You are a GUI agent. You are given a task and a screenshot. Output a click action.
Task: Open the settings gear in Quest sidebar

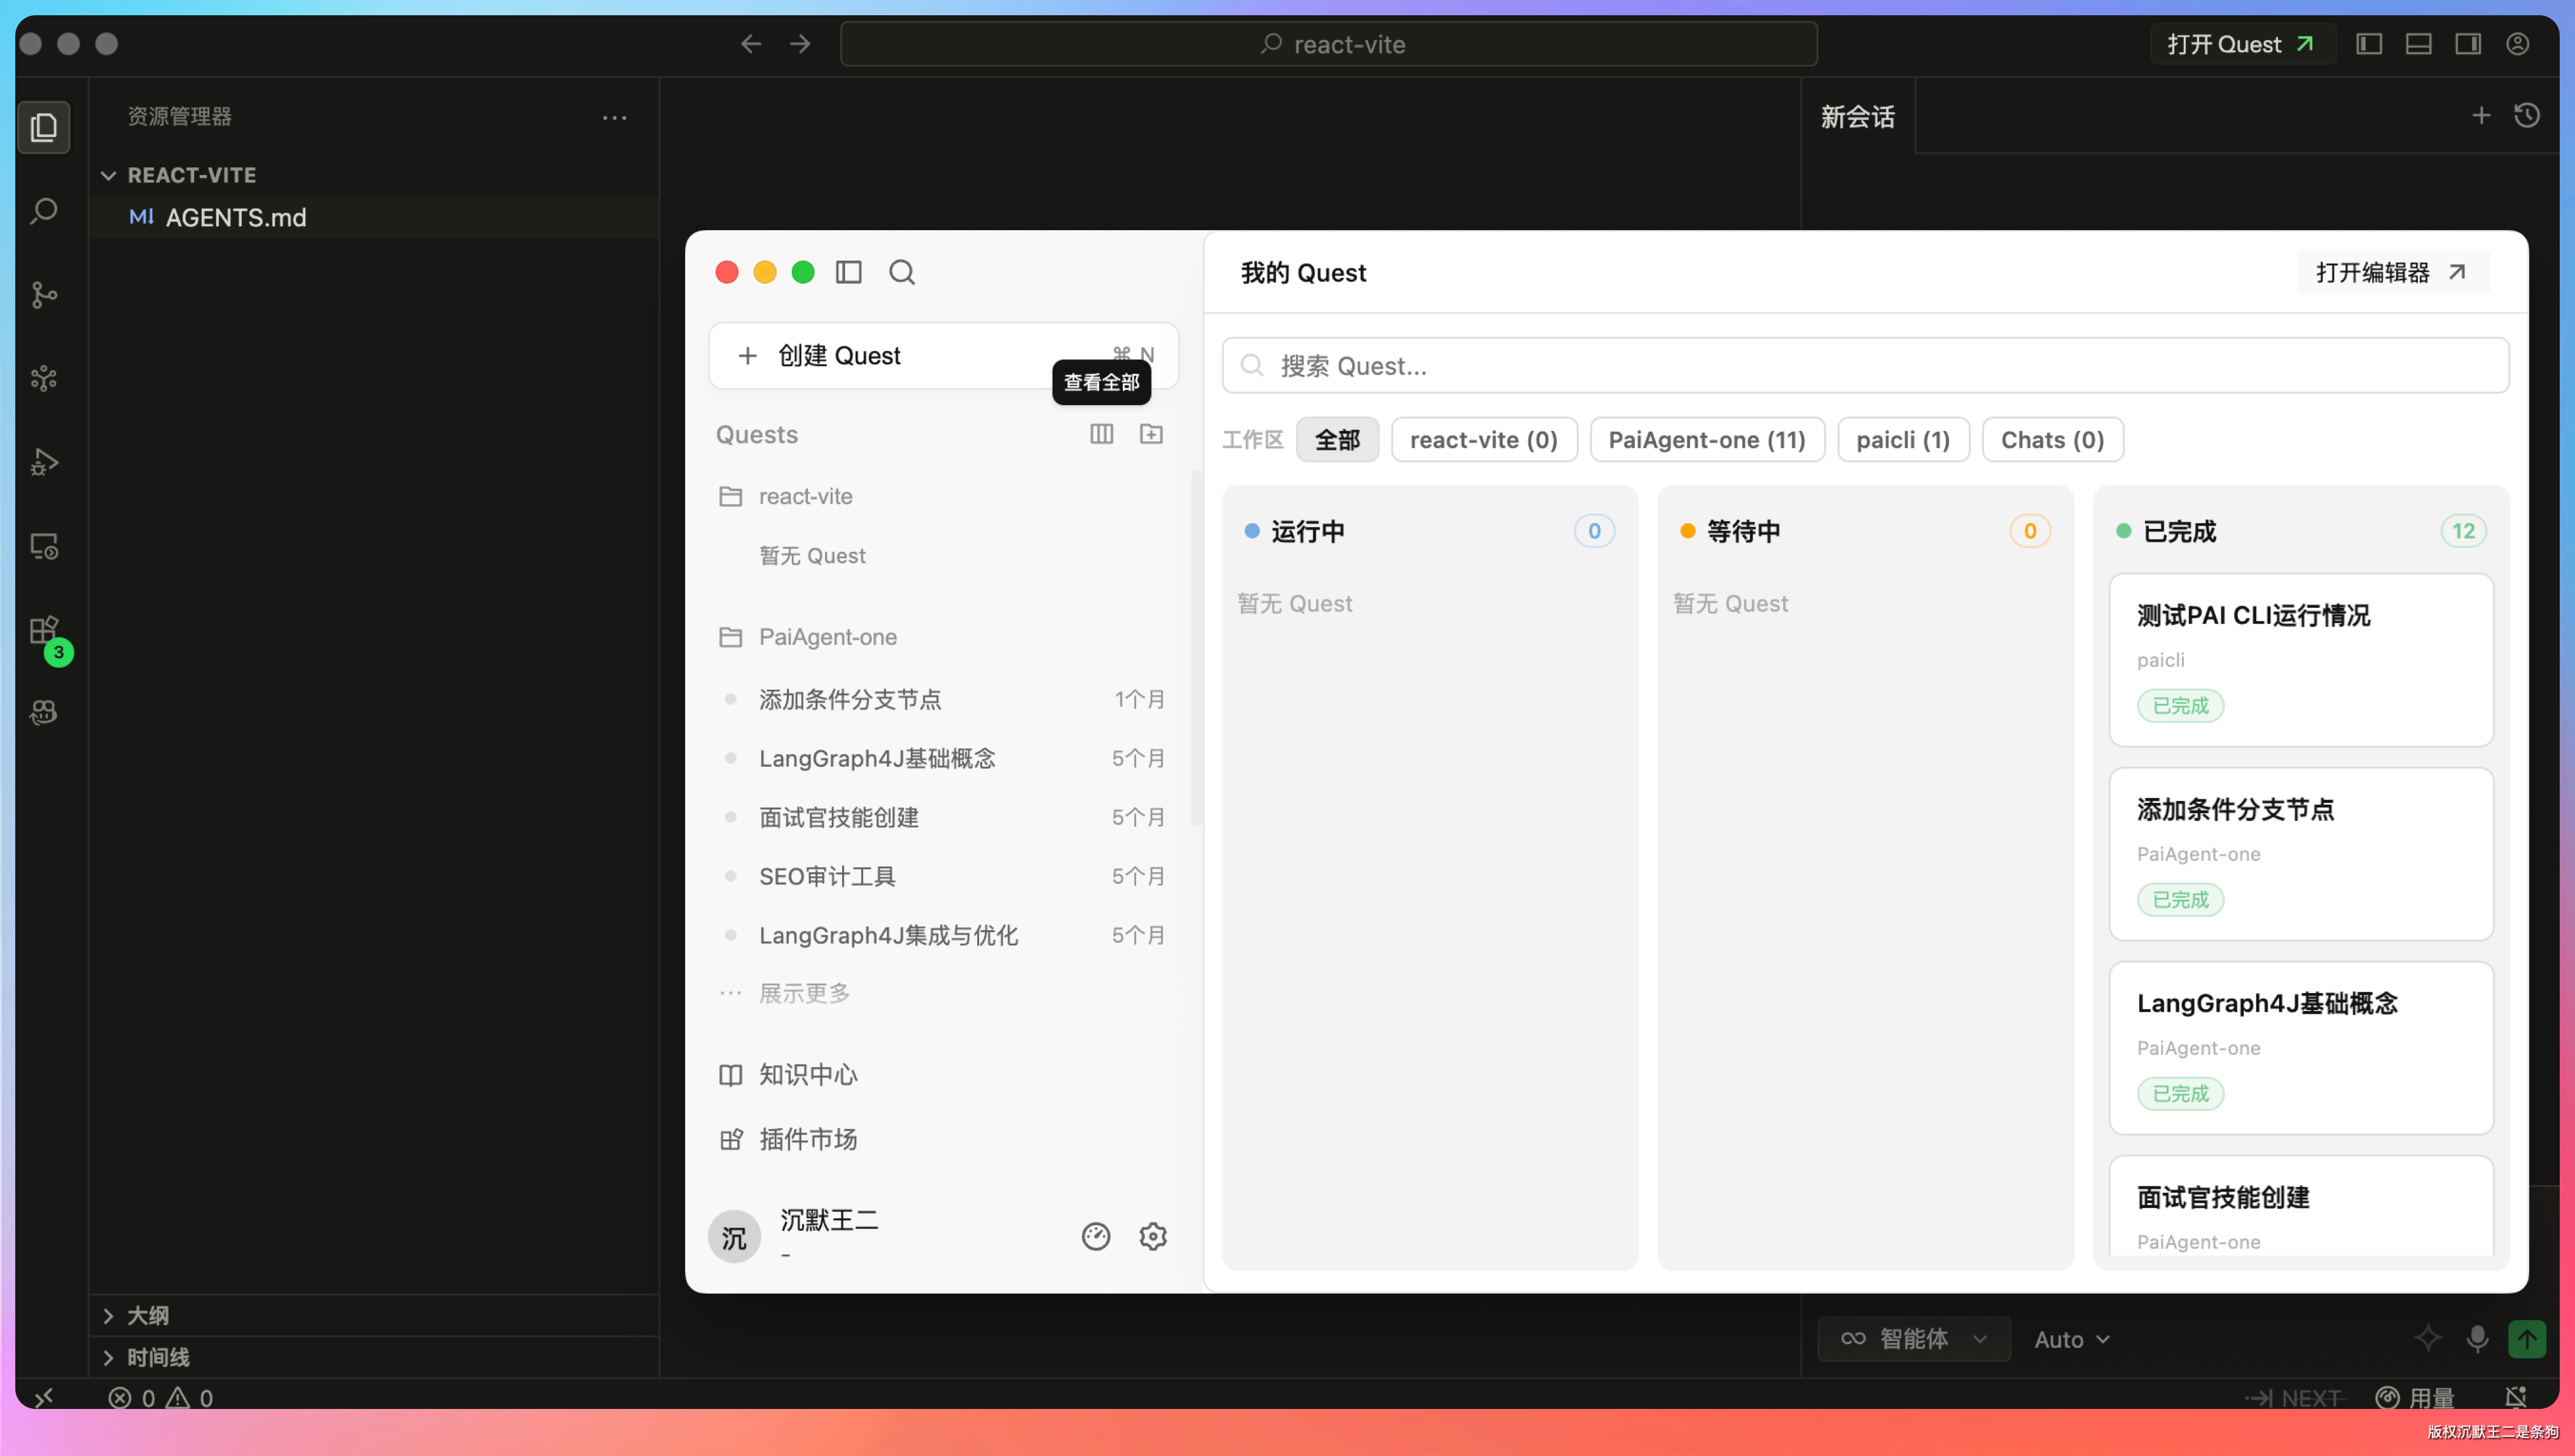pyautogui.click(x=1153, y=1237)
